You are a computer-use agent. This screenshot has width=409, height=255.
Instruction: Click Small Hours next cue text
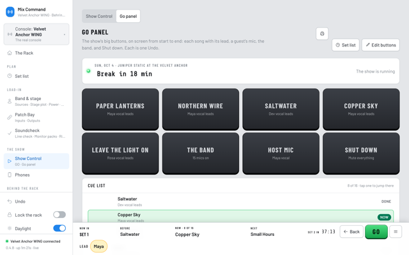tap(262, 234)
